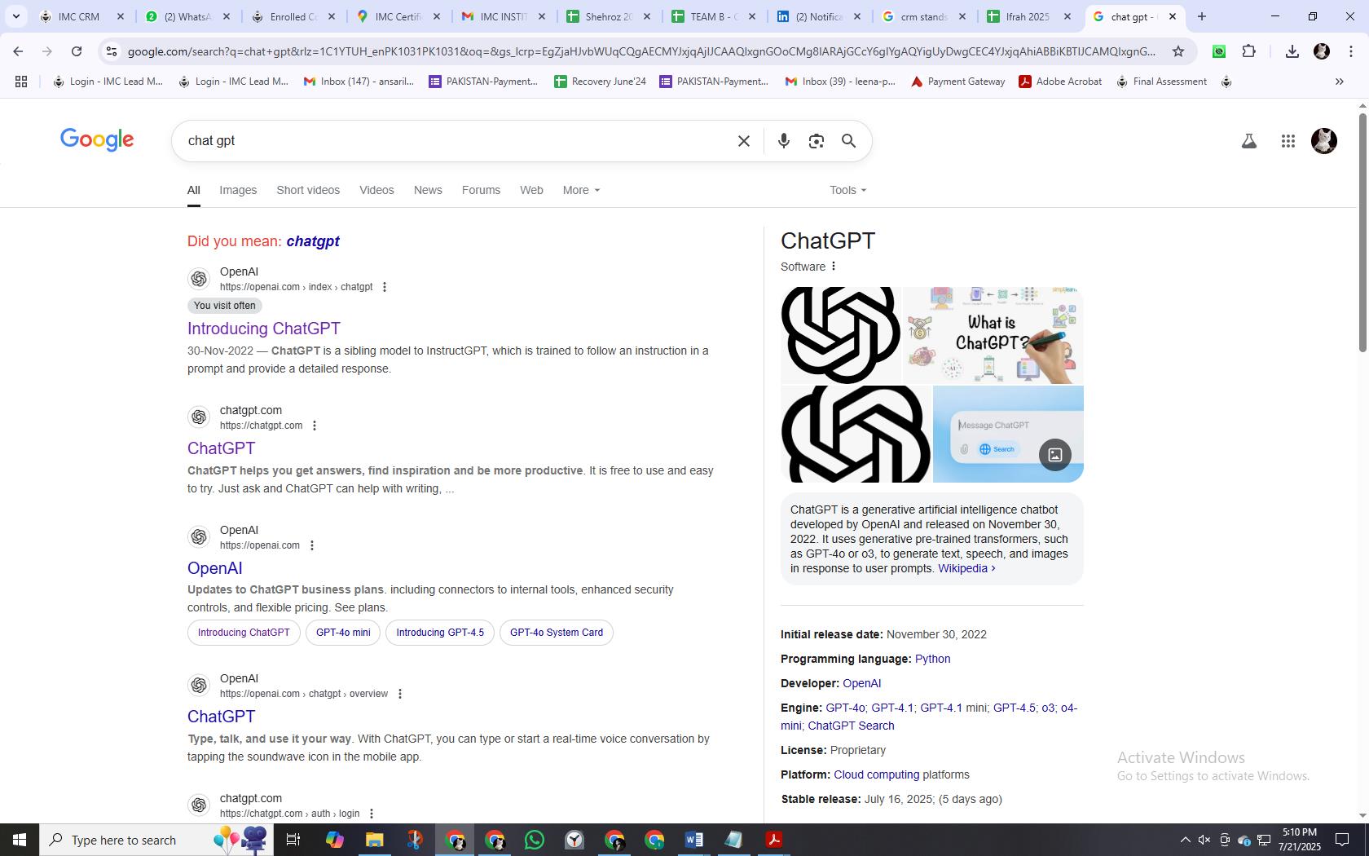Open the Chrome three-dot menu
The image size is (1369, 856).
[1350, 51]
